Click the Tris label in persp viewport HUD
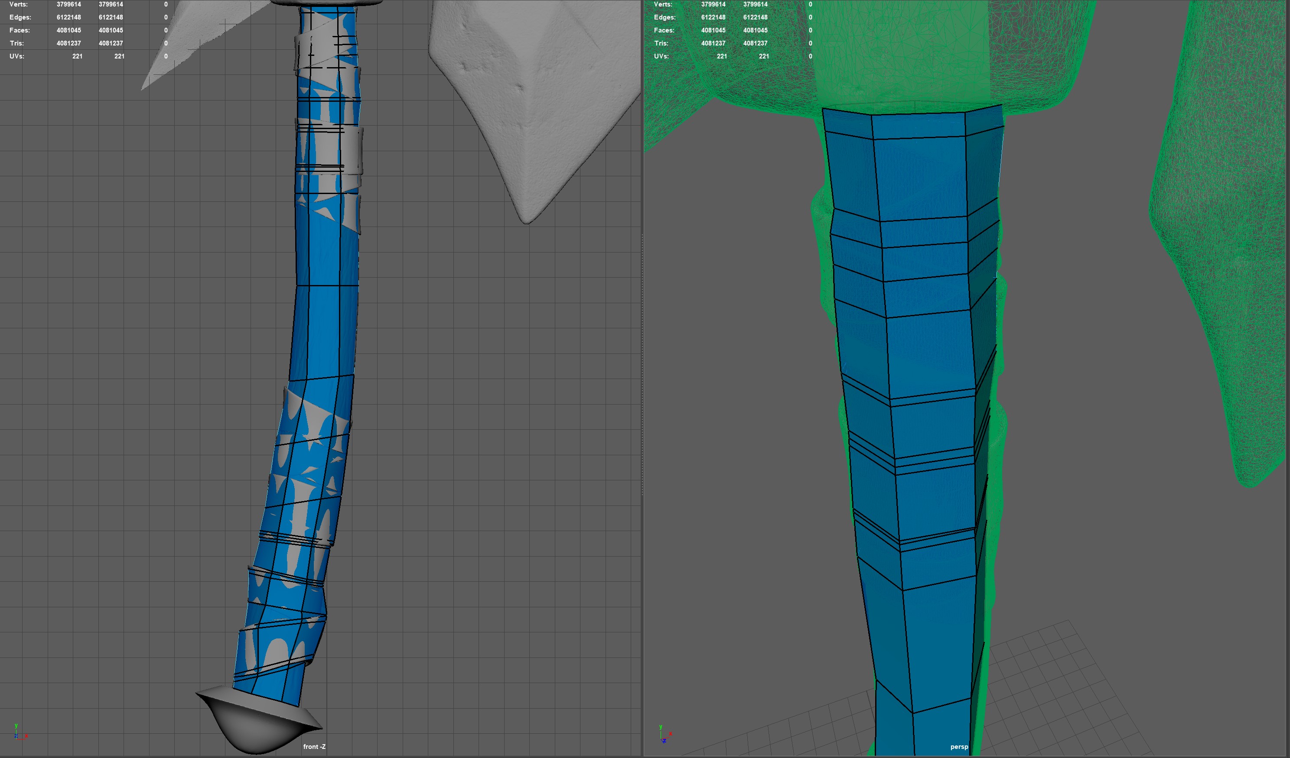Screen dimensions: 1290x758 tap(661, 43)
